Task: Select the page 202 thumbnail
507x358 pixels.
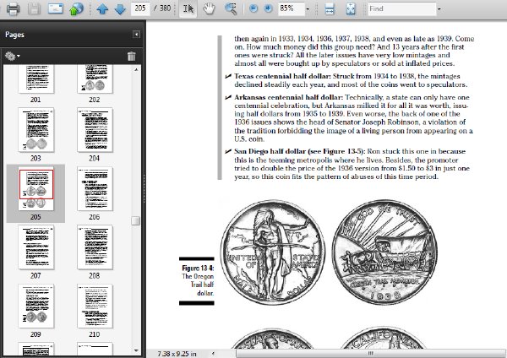Action: 95,79
